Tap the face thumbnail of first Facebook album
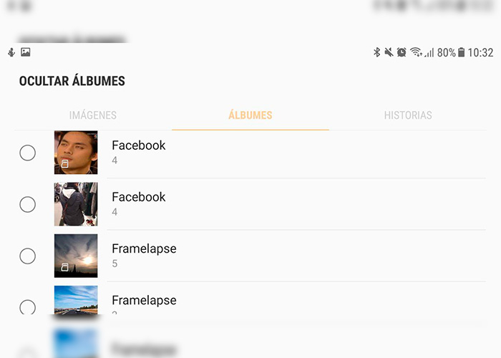Screen dimensions: 501x358 76,153
